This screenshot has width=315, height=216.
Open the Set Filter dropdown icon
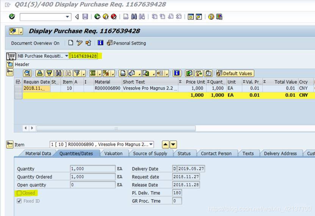click(x=79, y=73)
